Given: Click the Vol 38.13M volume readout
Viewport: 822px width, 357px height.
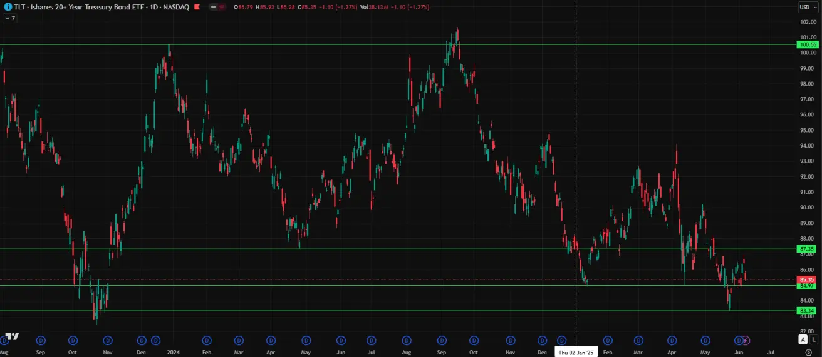Looking at the screenshot, I should click(x=373, y=7).
